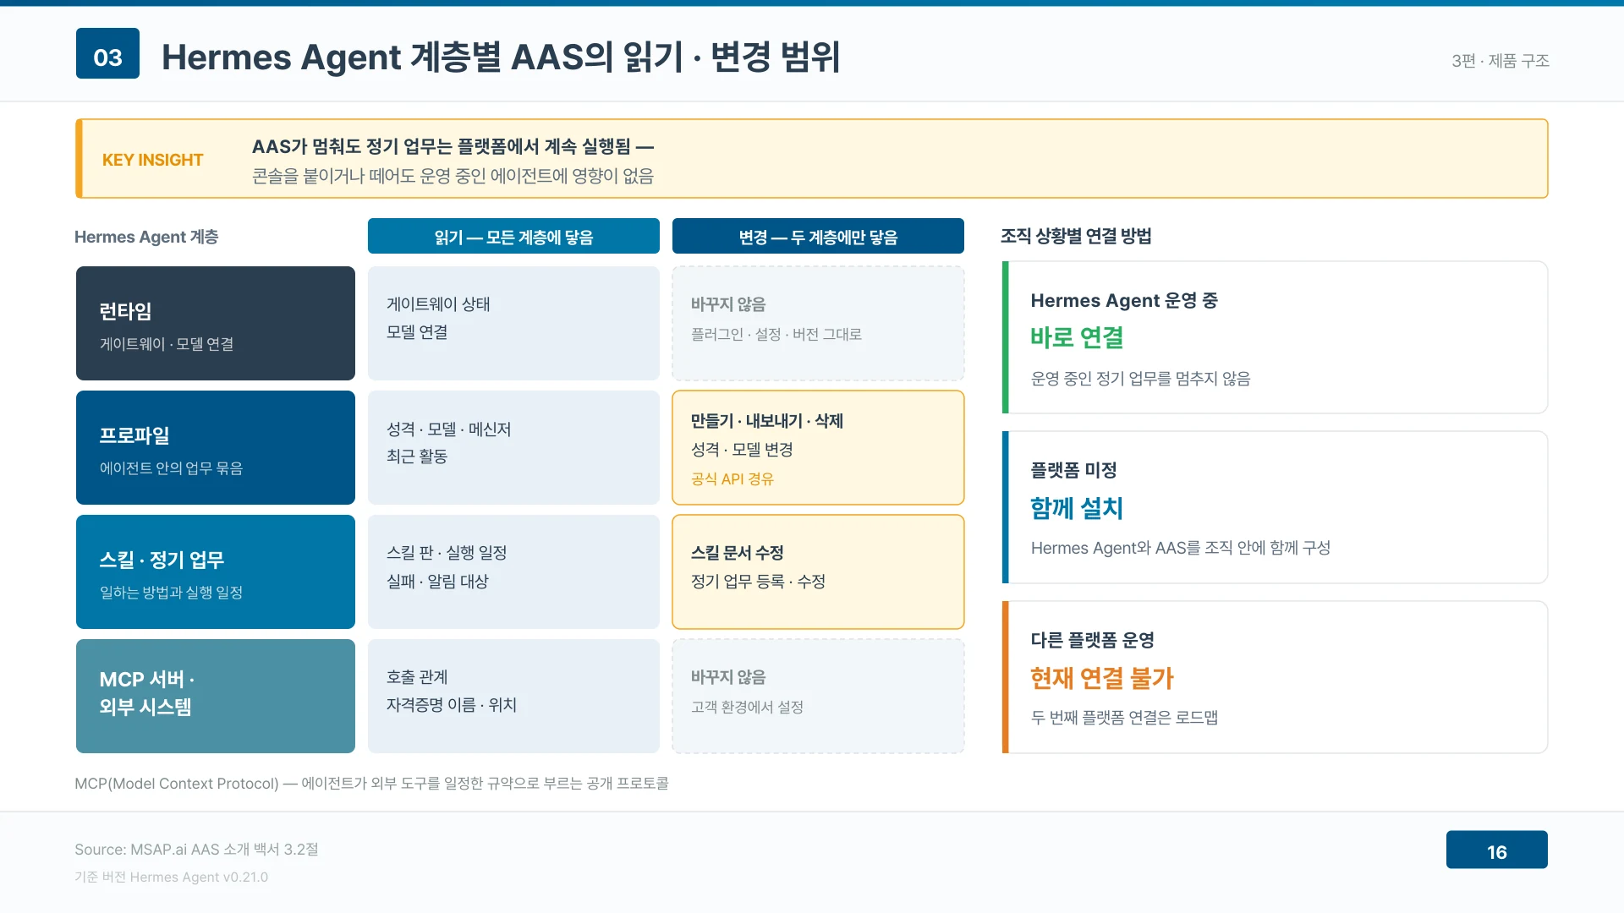This screenshot has width=1624, height=913.
Task: Click 'Source: MSAP.ai AAS 소개 백서 3.2절' line
Action: tap(196, 849)
